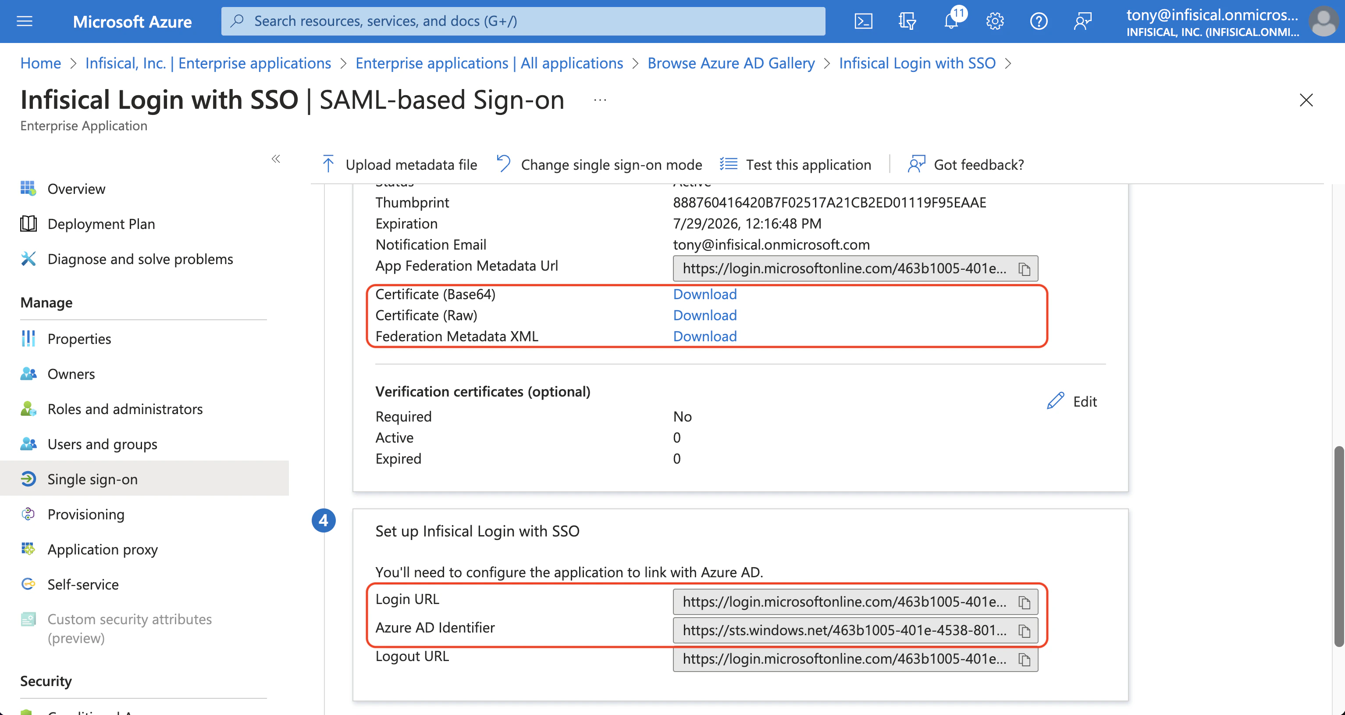Viewport: 1345px width, 715px height.
Task: Close the SAML-based Sign-on blade
Action: [1306, 100]
